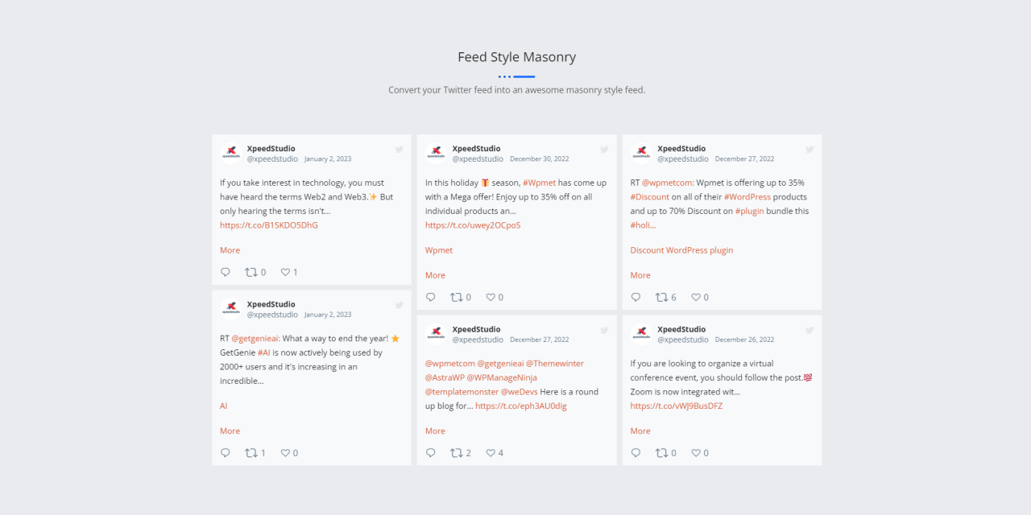Click heart icon on December 30 Wpmet tweet
This screenshot has width=1031, height=515.
491,297
